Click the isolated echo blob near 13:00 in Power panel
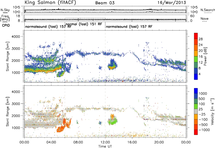Image resolution: width=215 pixels, height=148 pixels. (112, 64)
